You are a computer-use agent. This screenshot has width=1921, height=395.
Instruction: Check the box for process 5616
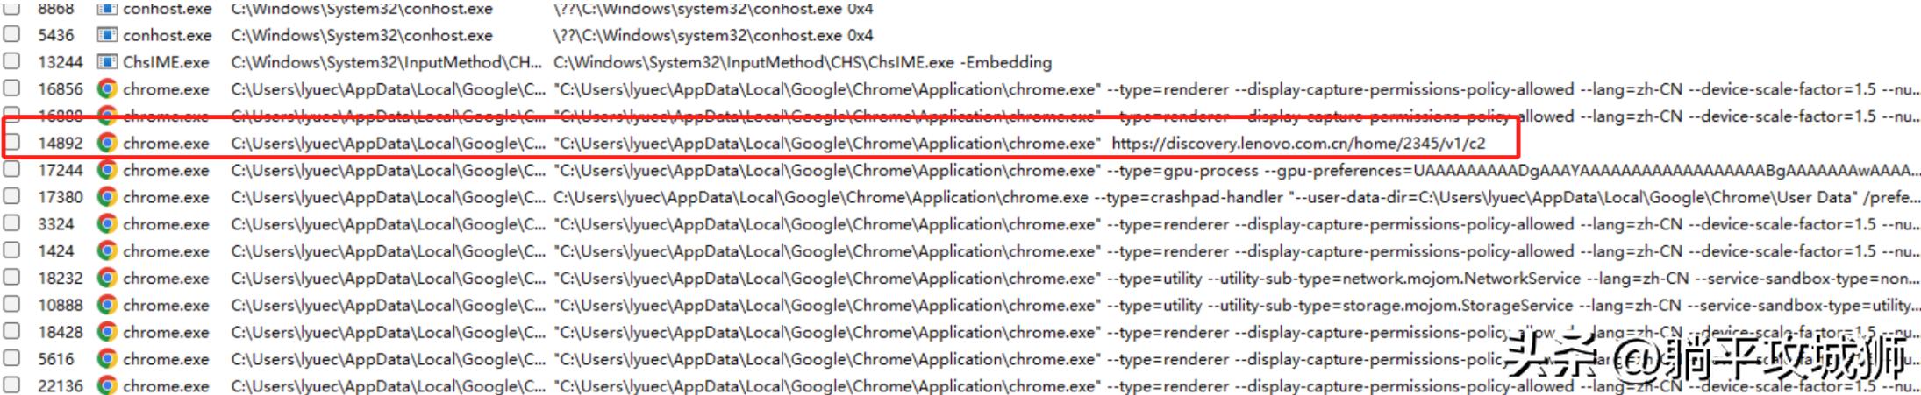[x=11, y=358]
